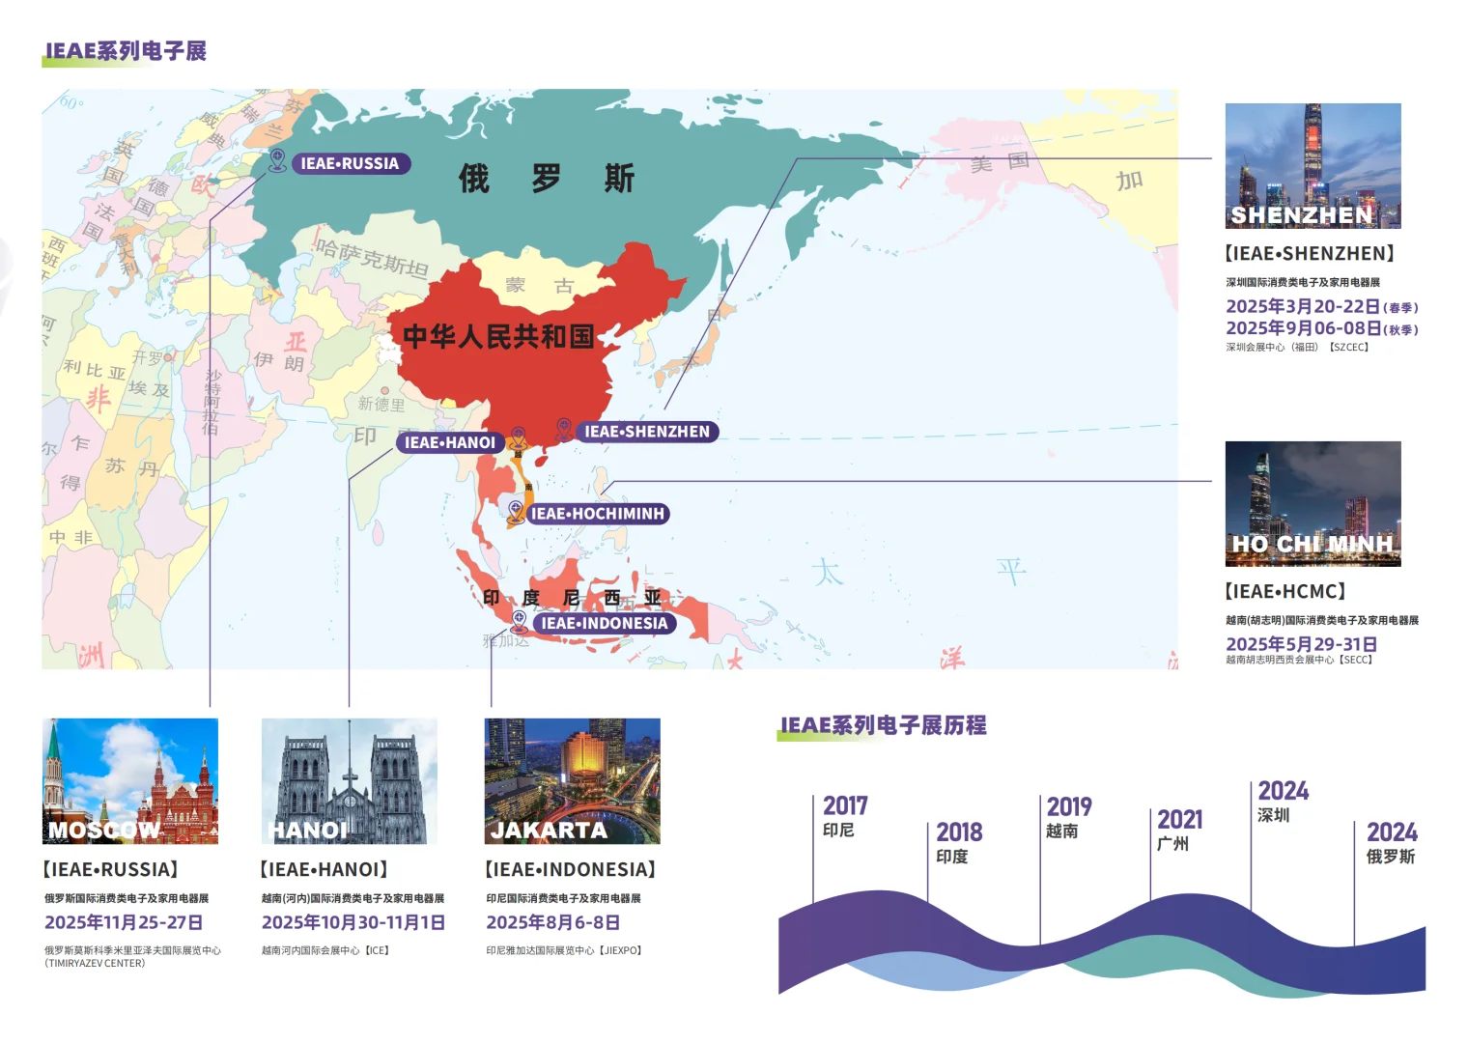Click the 印度尼西亚 map label

click(x=573, y=598)
